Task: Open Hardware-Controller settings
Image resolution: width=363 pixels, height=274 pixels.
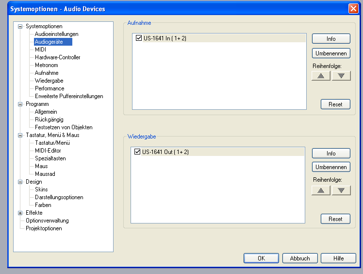Action: [x=57, y=57]
